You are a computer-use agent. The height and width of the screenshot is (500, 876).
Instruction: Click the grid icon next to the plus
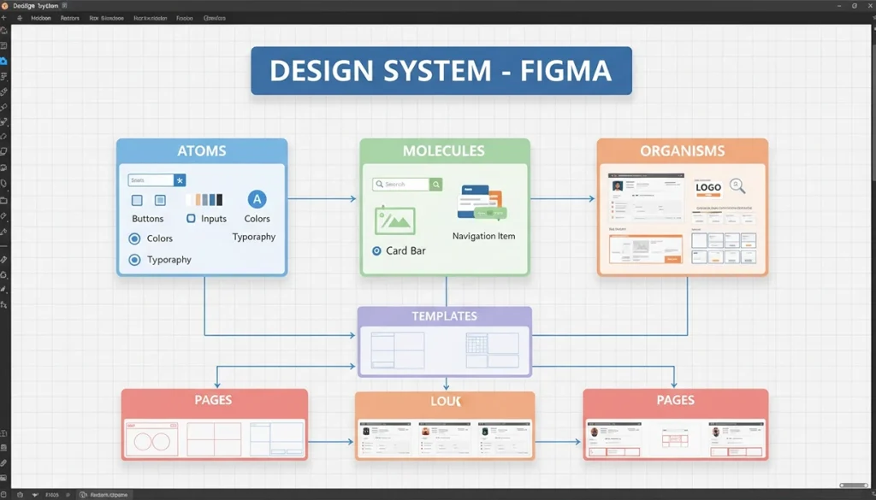coord(20,18)
